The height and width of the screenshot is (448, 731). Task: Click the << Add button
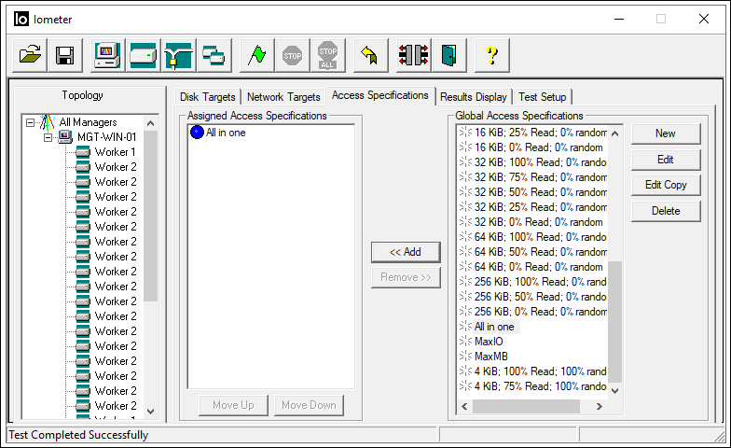[406, 252]
